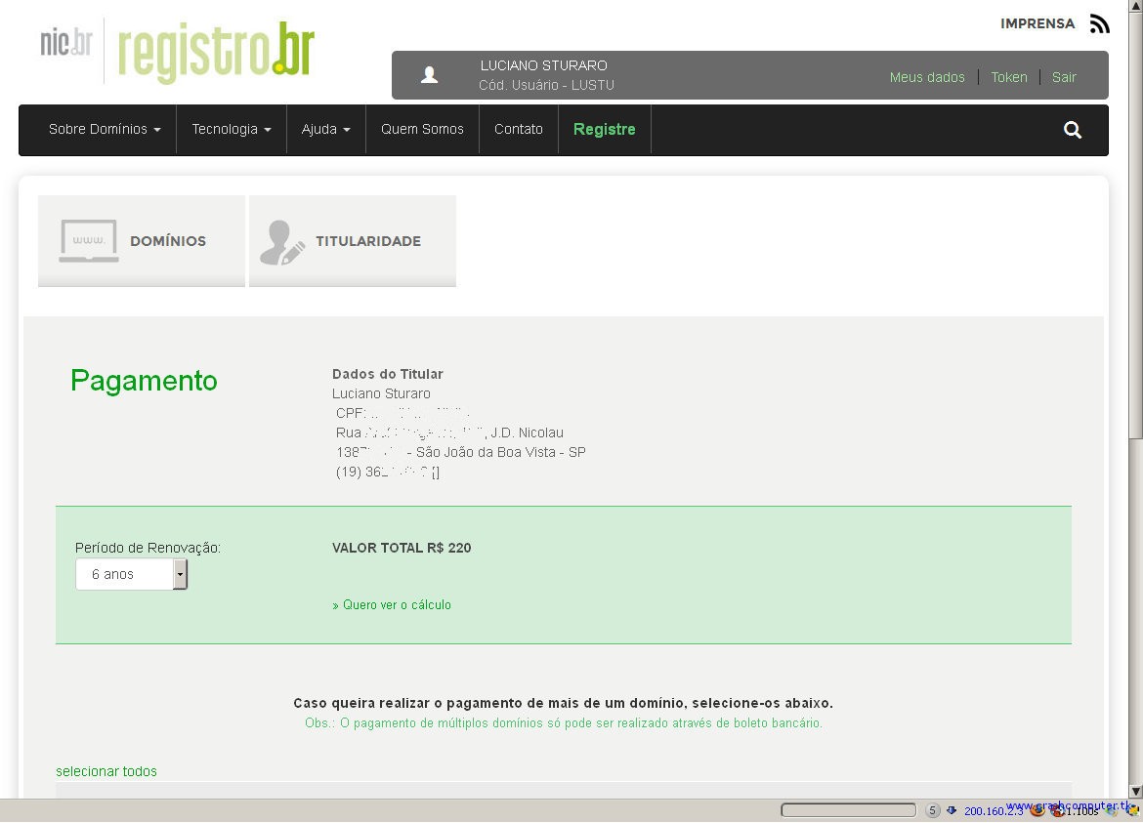Click the Pagamento heading
The image size is (1143, 823).
pos(144,380)
